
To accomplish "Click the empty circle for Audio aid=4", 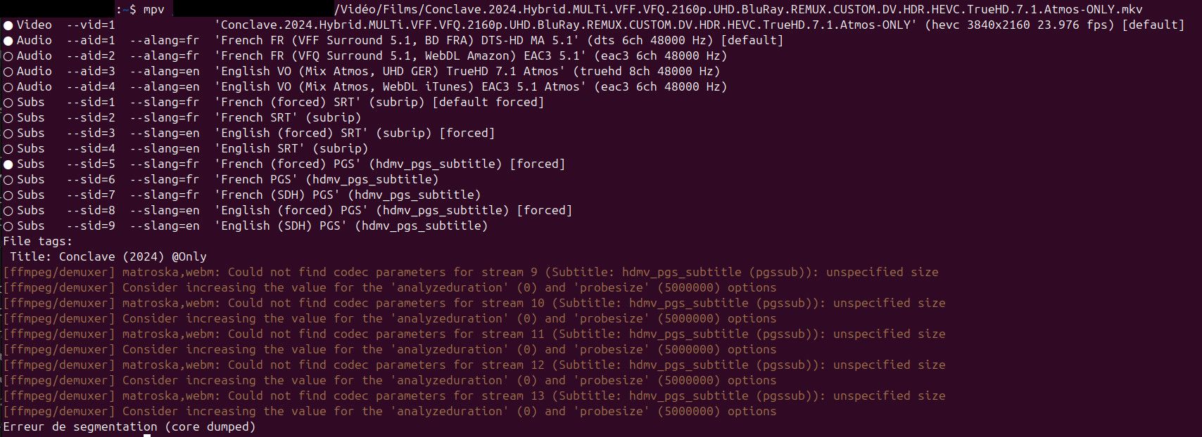I will pyautogui.click(x=8, y=87).
